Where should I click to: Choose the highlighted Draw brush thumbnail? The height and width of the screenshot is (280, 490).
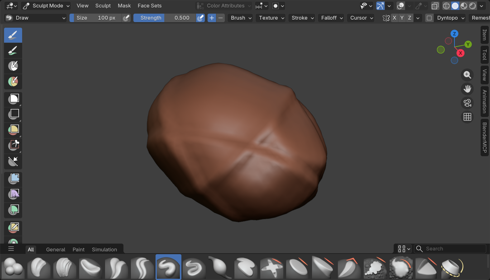(x=168, y=267)
